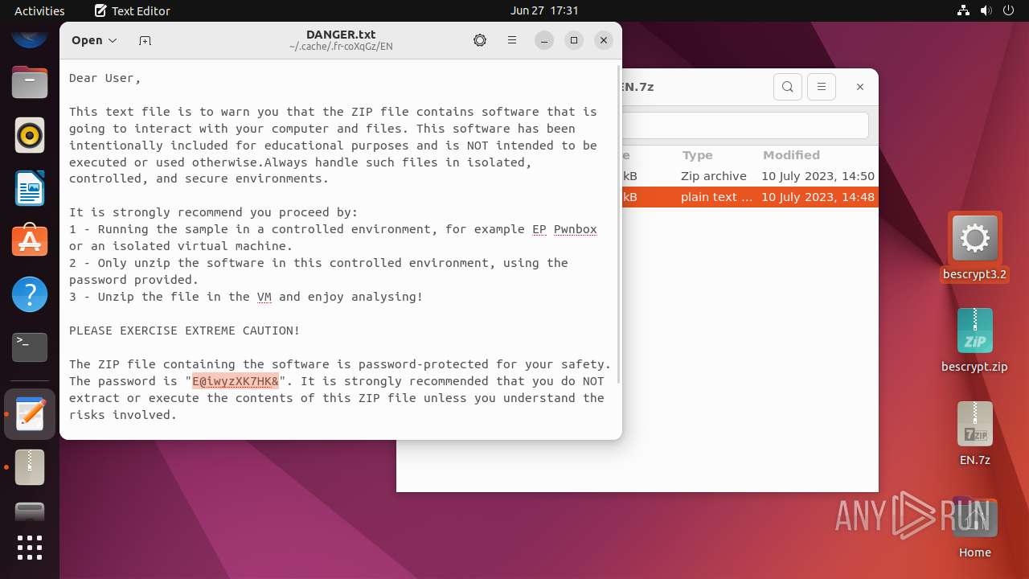Click the Dear User greeting line
1029x579 pixels.
[x=105, y=78]
